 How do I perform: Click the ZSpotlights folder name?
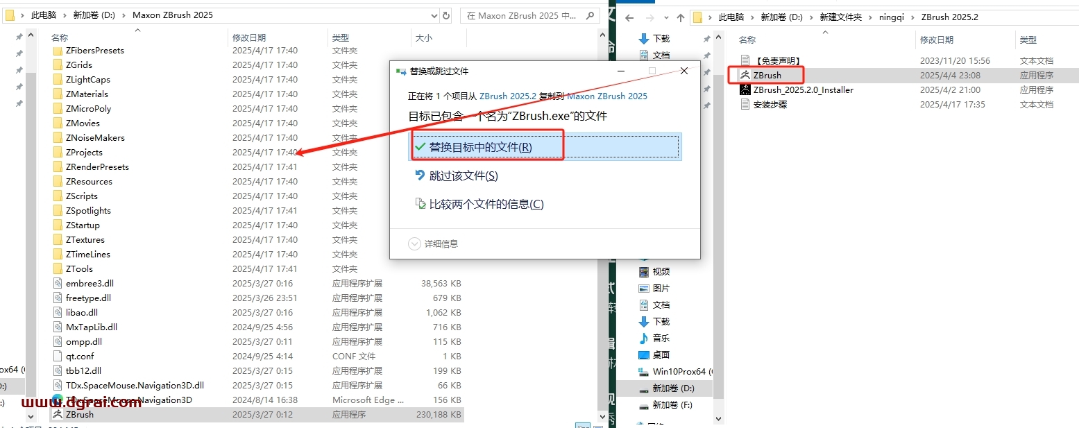click(x=88, y=210)
